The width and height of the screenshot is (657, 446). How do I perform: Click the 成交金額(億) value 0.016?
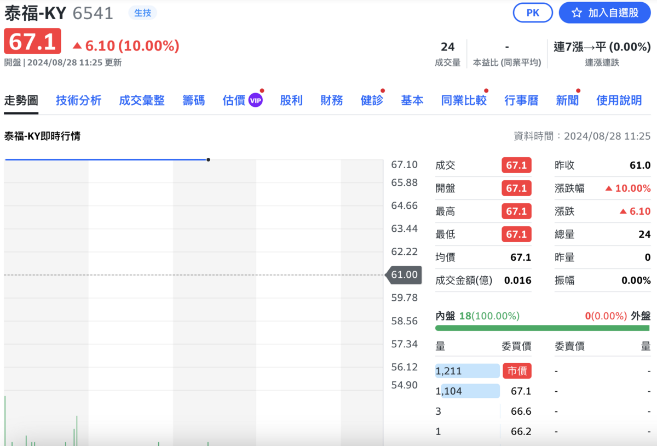(x=518, y=281)
